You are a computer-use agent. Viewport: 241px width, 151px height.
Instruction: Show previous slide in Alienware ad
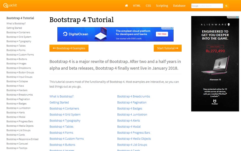(x=193, y=64)
